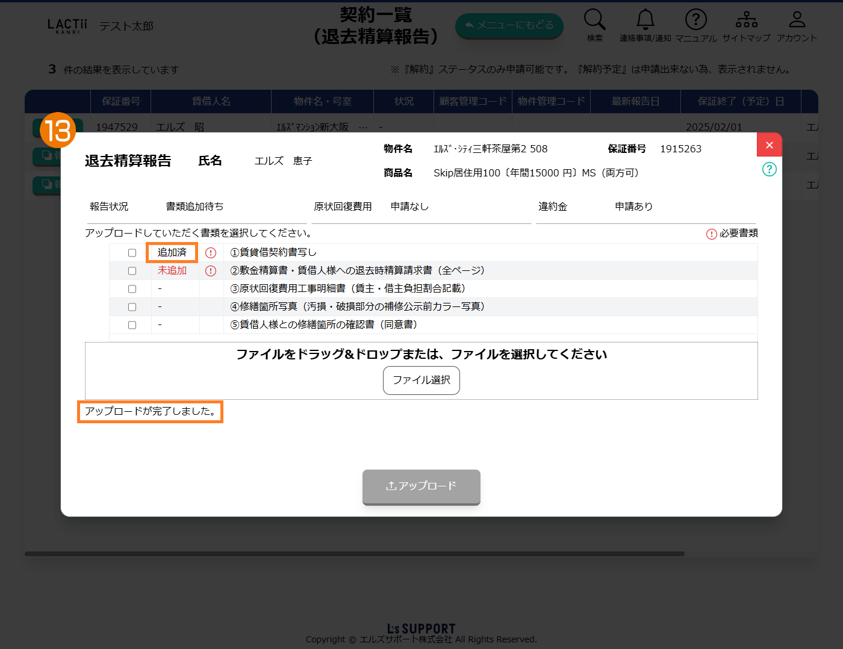Click the search magnifier icon

594,20
